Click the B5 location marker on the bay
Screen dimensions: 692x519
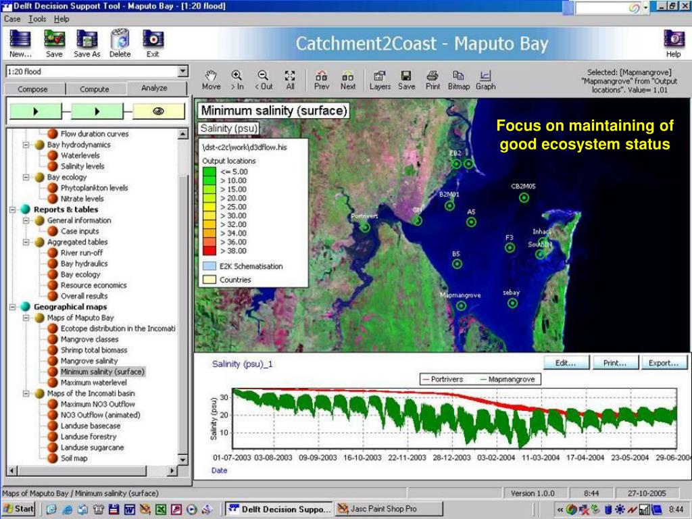tap(458, 264)
